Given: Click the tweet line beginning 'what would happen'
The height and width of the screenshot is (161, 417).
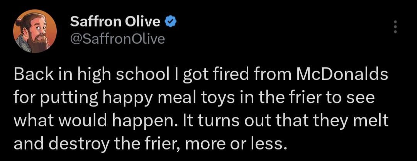Looking at the screenshot, I should (201, 122).
